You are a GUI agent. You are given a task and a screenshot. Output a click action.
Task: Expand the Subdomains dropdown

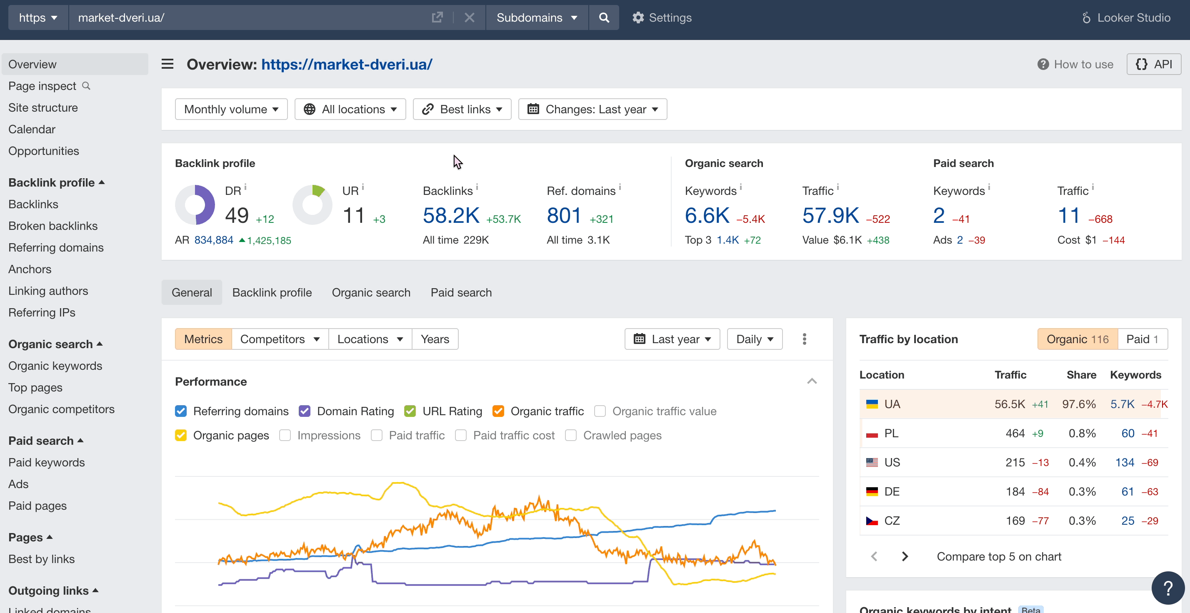point(536,17)
